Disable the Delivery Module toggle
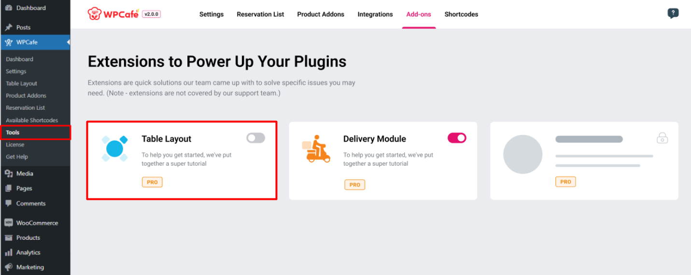The image size is (691, 275). pos(457,138)
